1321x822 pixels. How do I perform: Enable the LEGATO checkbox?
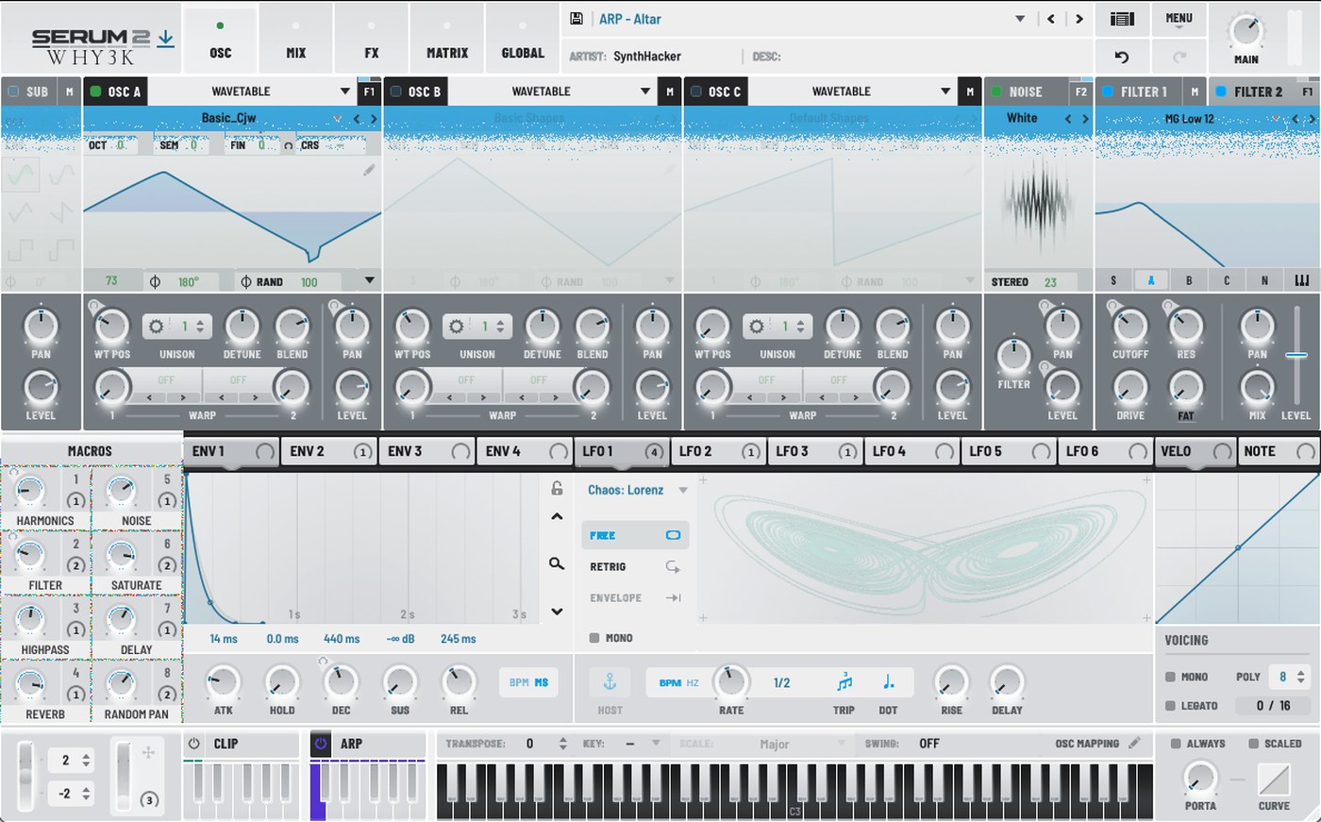(x=1170, y=705)
